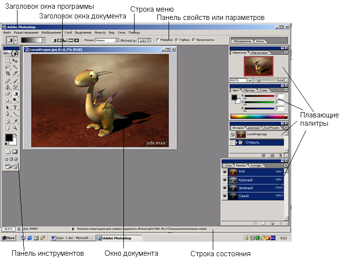Screen dimensions: 341x263
Task: Click the delete state trash icon in History
Action: pos(280,155)
